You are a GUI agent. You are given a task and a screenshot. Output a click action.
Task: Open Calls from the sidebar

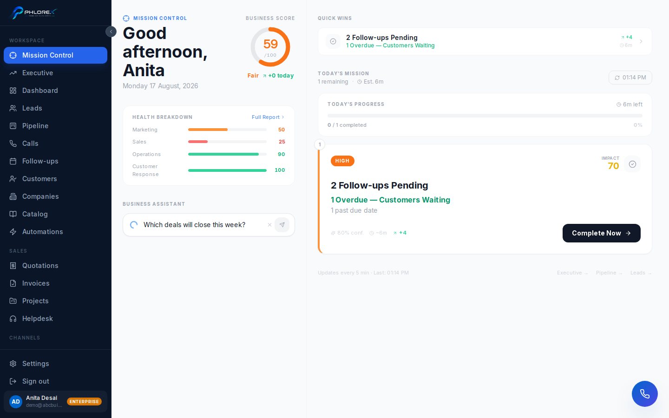55,144
